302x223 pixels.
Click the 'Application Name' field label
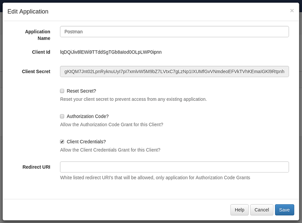[38, 35]
